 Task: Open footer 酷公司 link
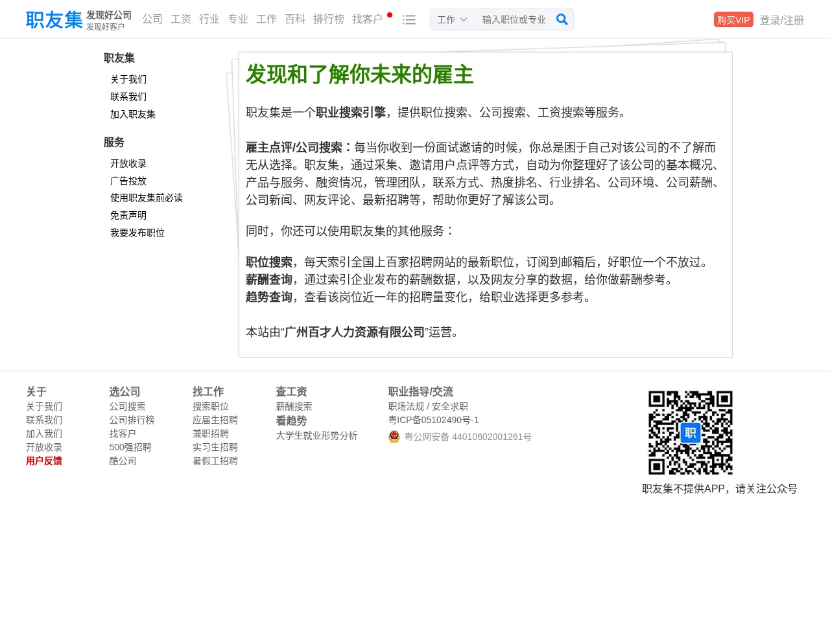click(123, 461)
